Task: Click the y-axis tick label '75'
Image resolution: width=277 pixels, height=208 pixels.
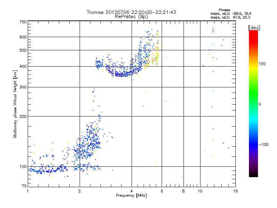Action: [x=24, y=186]
